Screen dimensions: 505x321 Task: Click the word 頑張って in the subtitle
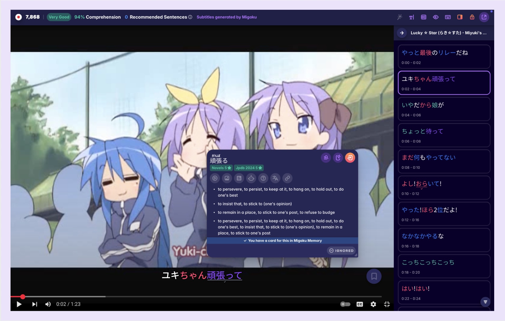pos(225,275)
